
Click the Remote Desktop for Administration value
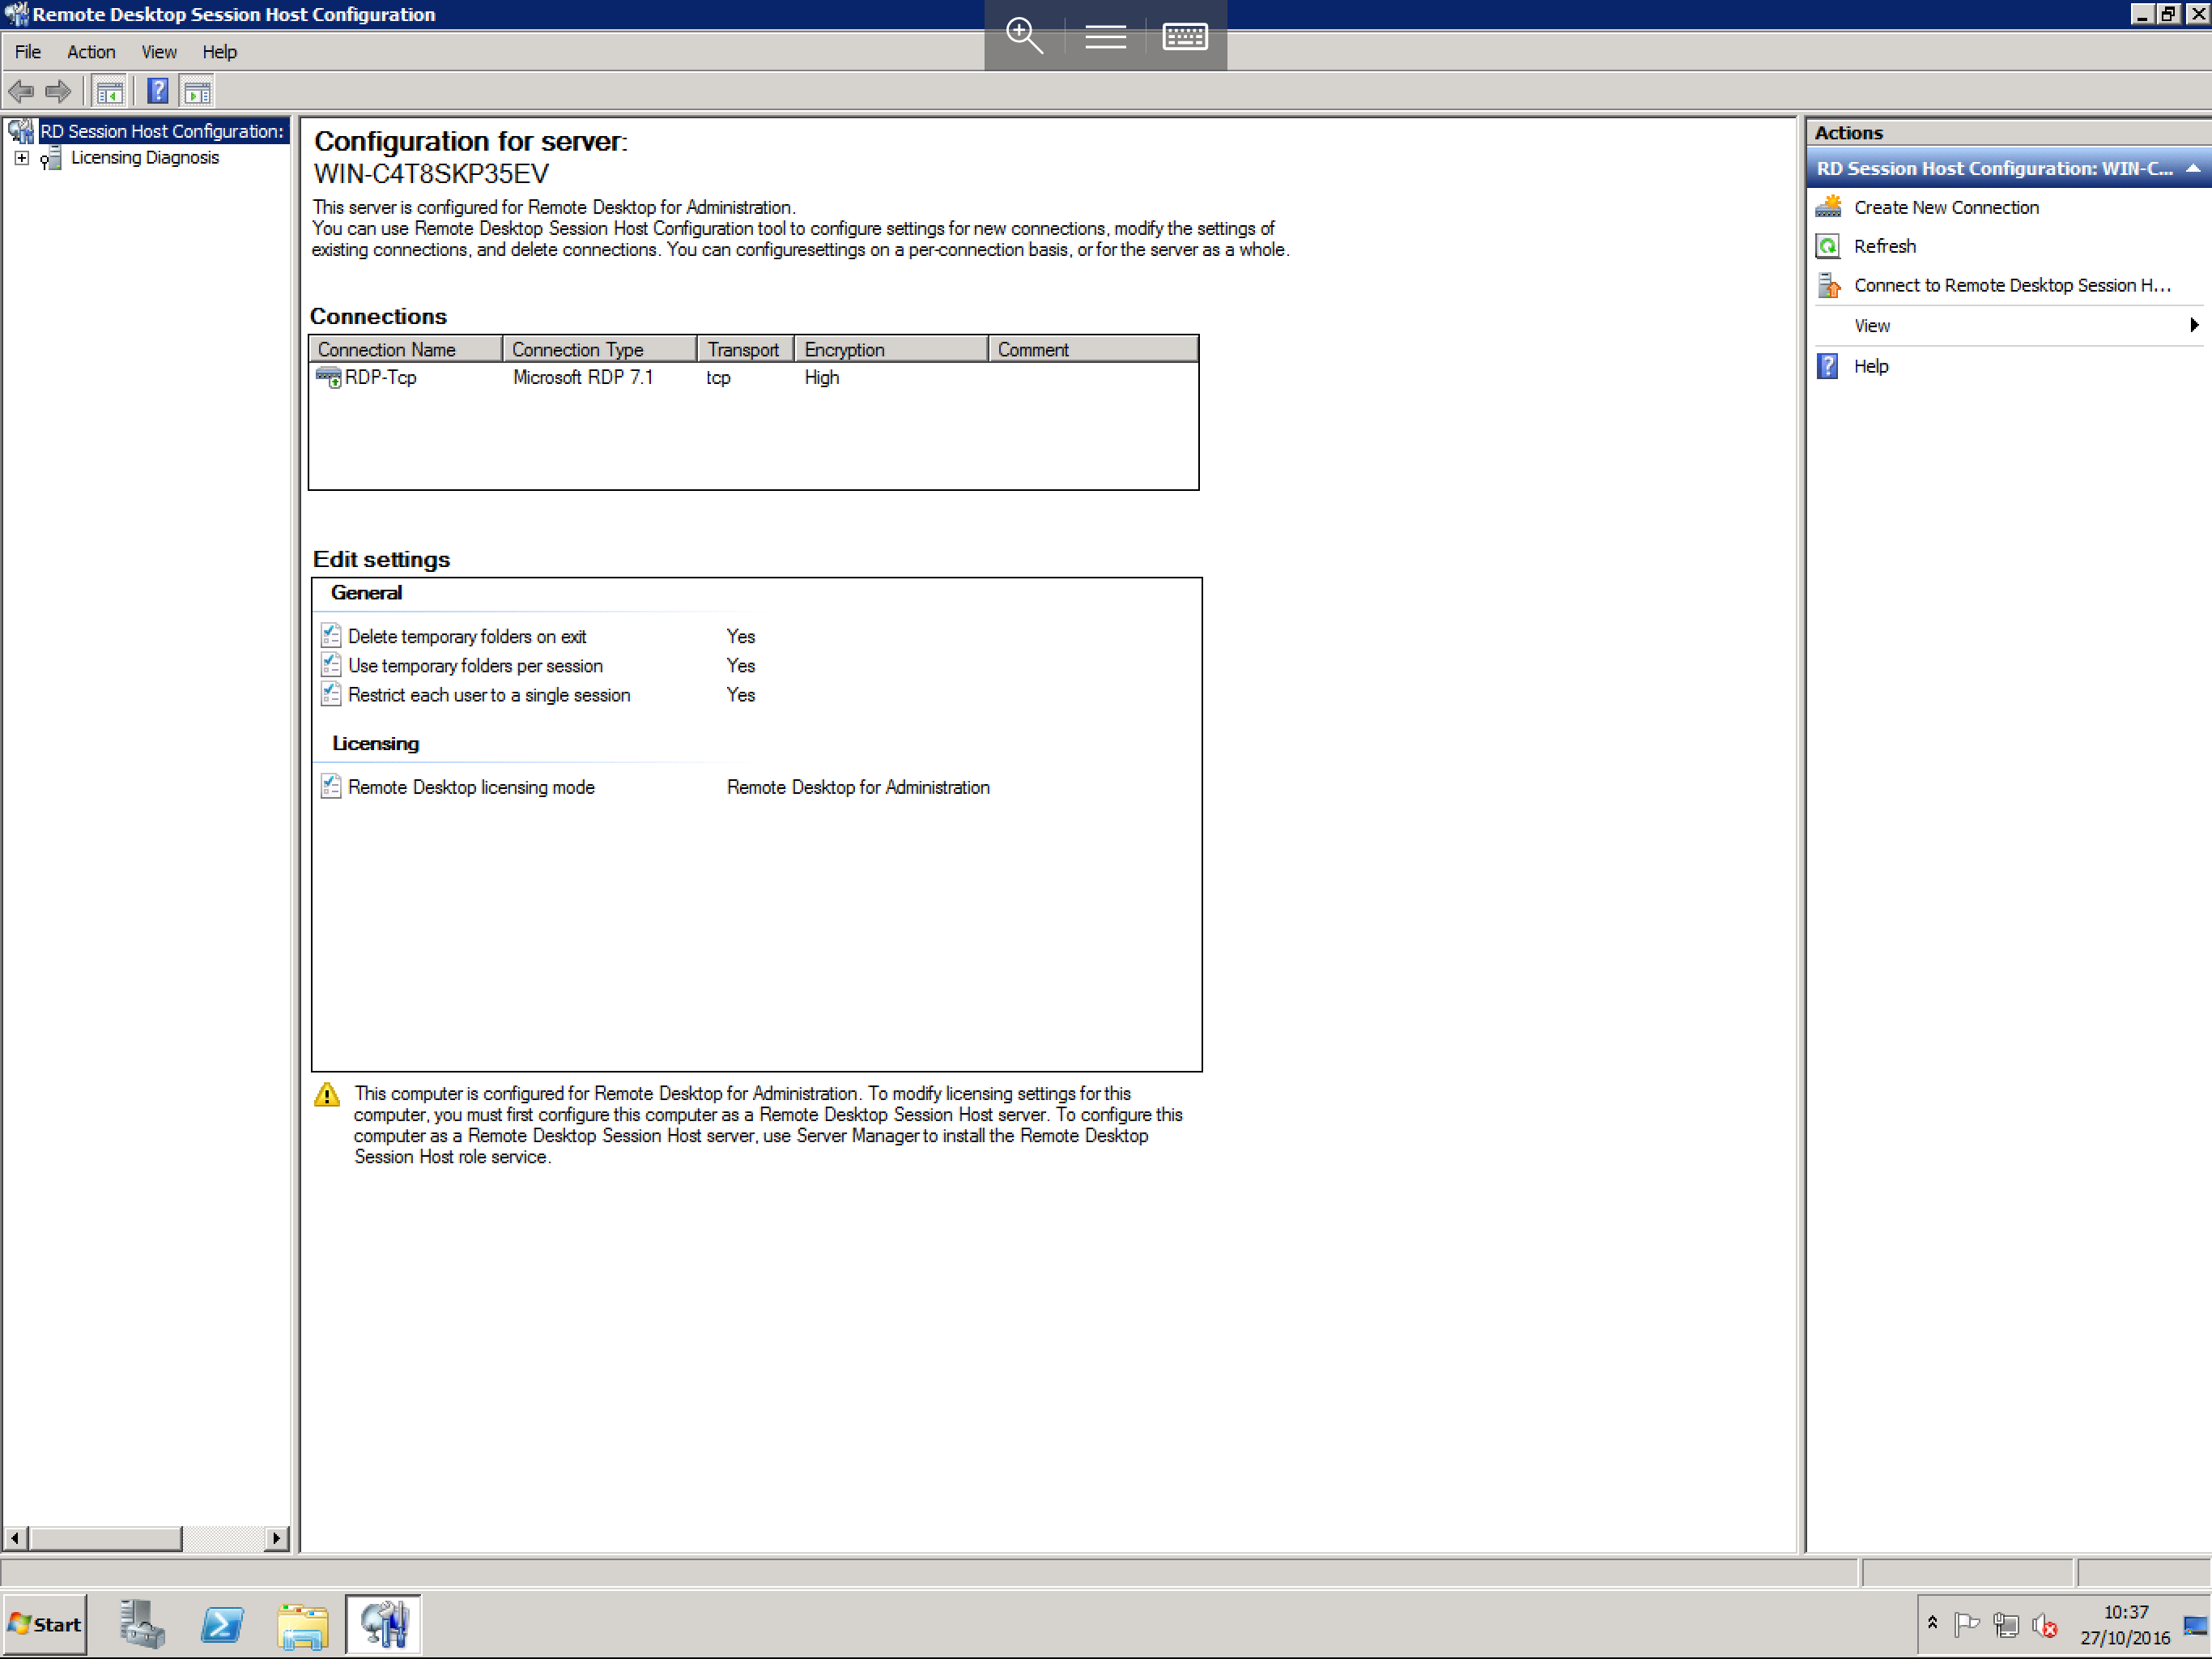(x=858, y=787)
